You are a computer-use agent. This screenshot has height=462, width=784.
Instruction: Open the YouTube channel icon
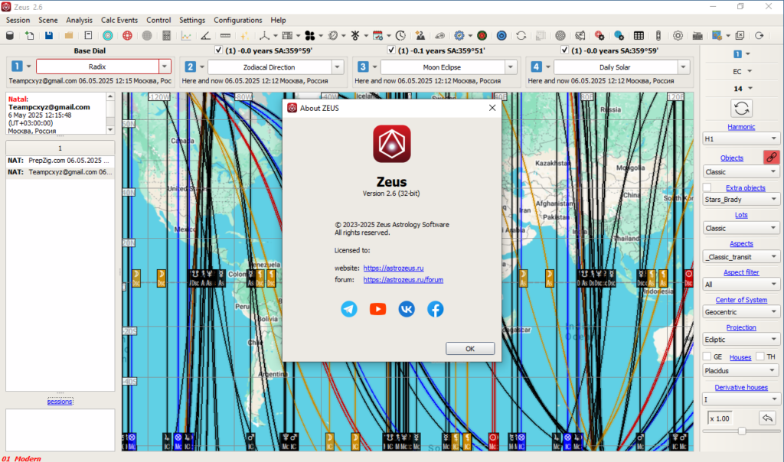pyautogui.click(x=377, y=309)
